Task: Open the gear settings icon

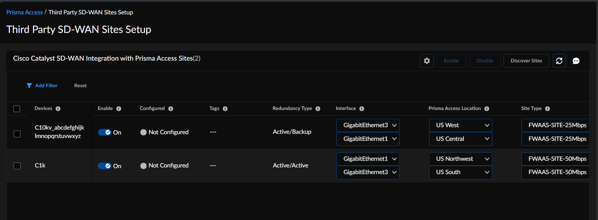Action: (427, 61)
